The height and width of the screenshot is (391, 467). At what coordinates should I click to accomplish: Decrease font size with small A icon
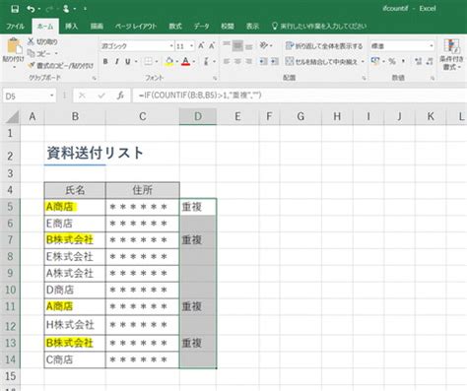click(212, 46)
